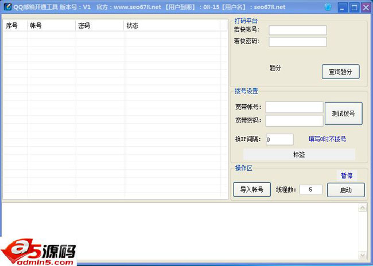The image size is (373, 266).
Task: Click the 标签 label bar
Action: [x=299, y=155]
